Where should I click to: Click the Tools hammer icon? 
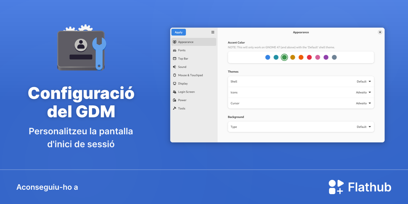tap(174, 108)
